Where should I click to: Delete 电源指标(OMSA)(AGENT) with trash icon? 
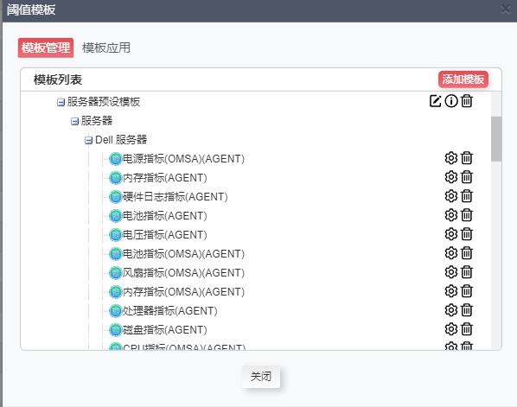pyautogui.click(x=467, y=158)
